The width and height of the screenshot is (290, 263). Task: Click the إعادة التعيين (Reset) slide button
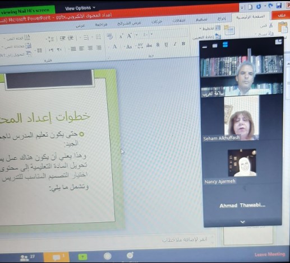[x=207, y=37]
